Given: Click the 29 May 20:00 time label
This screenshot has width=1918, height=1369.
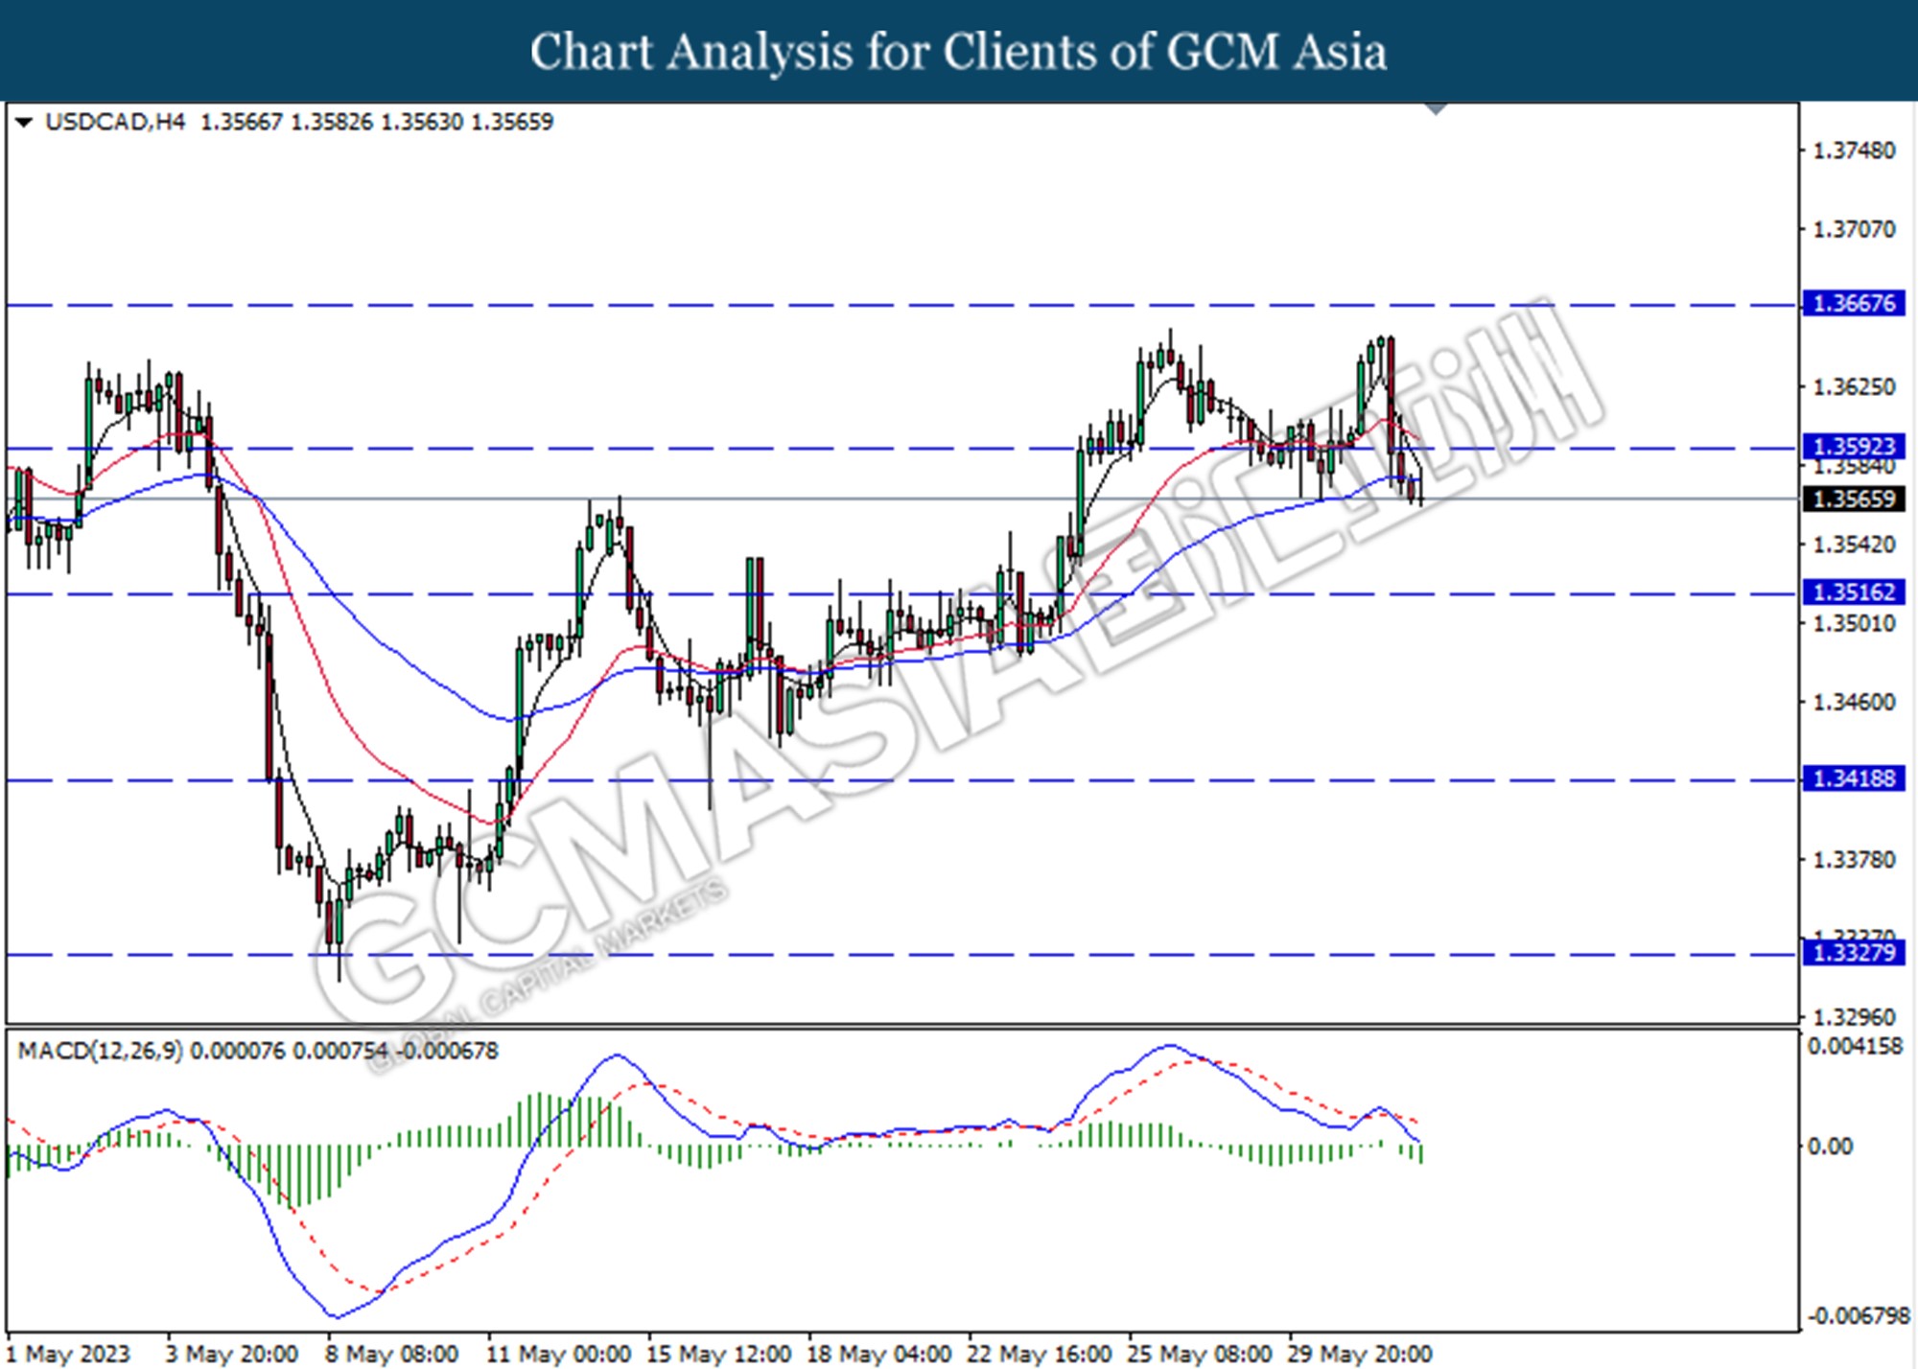Looking at the screenshot, I should point(1360,1354).
